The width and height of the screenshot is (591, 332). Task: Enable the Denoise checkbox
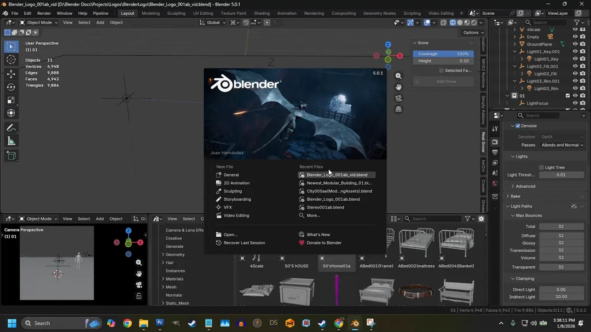518,126
